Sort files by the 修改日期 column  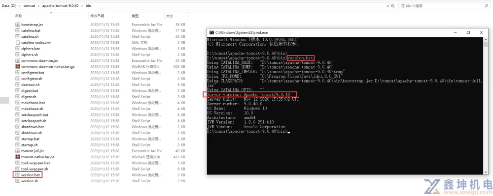(97, 16)
